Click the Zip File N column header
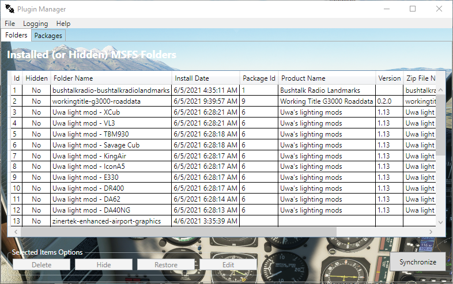The height and width of the screenshot is (284, 453). point(420,78)
